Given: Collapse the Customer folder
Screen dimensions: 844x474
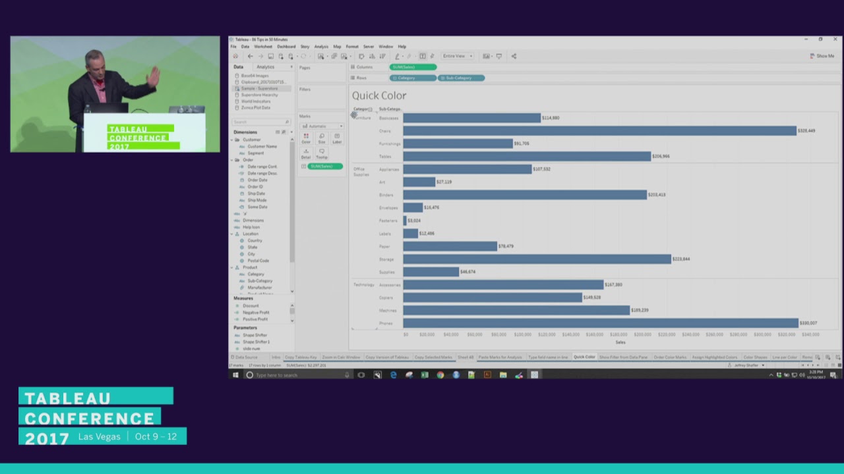Looking at the screenshot, I should pyautogui.click(x=232, y=140).
